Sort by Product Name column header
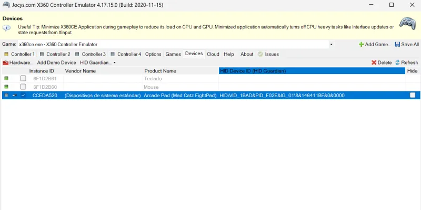This screenshot has height=210, width=421. [x=181, y=71]
